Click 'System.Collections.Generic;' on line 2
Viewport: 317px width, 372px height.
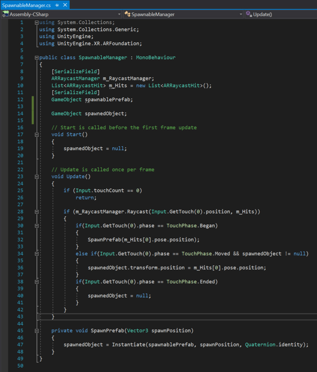(98, 29)
